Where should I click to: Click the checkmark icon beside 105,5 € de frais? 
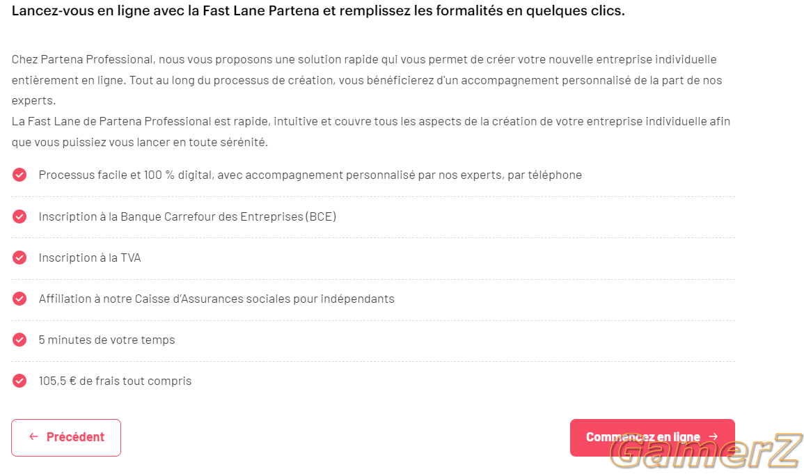[x=19, y=381]
